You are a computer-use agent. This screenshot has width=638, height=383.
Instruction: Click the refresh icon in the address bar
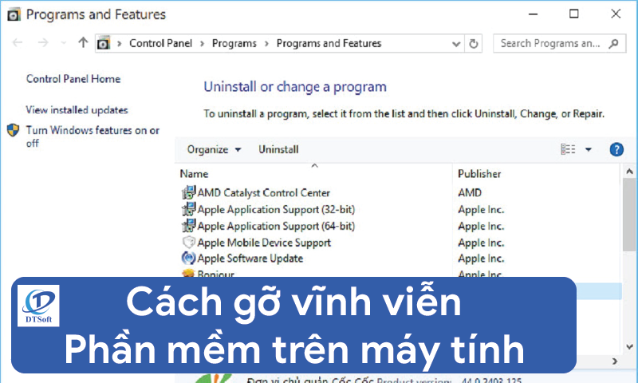(475, 43)
